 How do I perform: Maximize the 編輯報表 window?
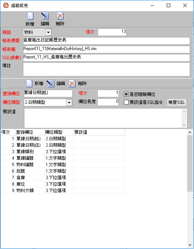[x=168, y=5]
